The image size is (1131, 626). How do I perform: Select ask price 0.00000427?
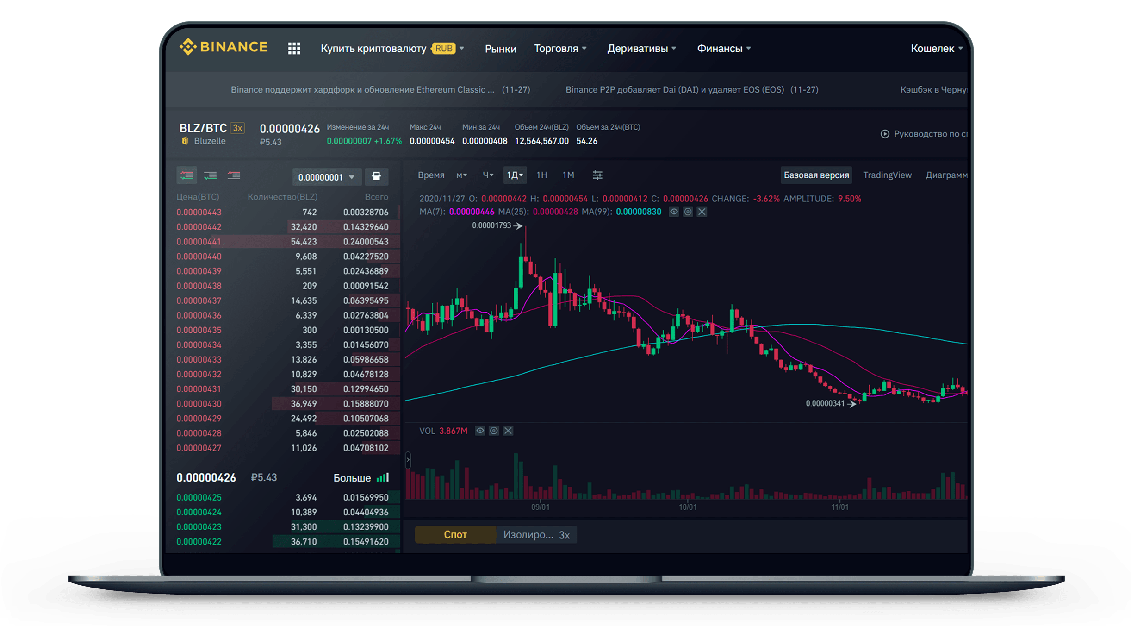pyautogui.click(x=199, y=448)
